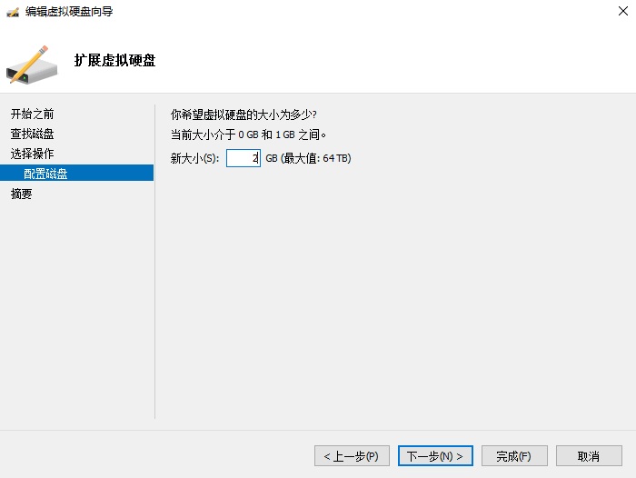Select the 查找磁盘 step
This screenshot has width=636, height=478.
[32, 134]
